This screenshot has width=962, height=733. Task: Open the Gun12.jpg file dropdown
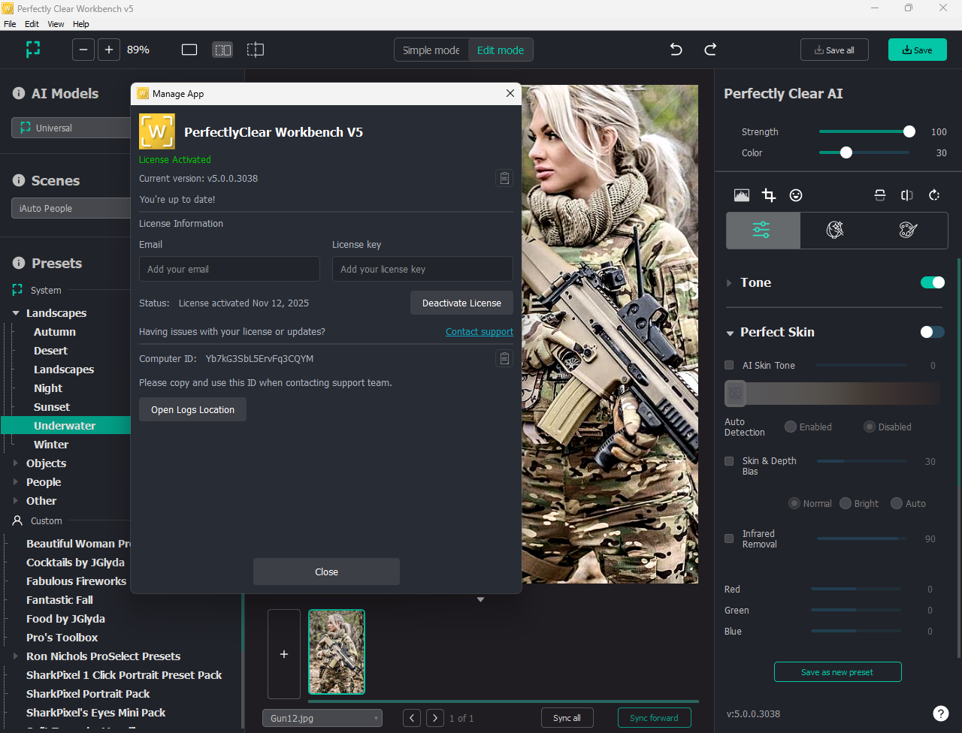pos(322,718)
